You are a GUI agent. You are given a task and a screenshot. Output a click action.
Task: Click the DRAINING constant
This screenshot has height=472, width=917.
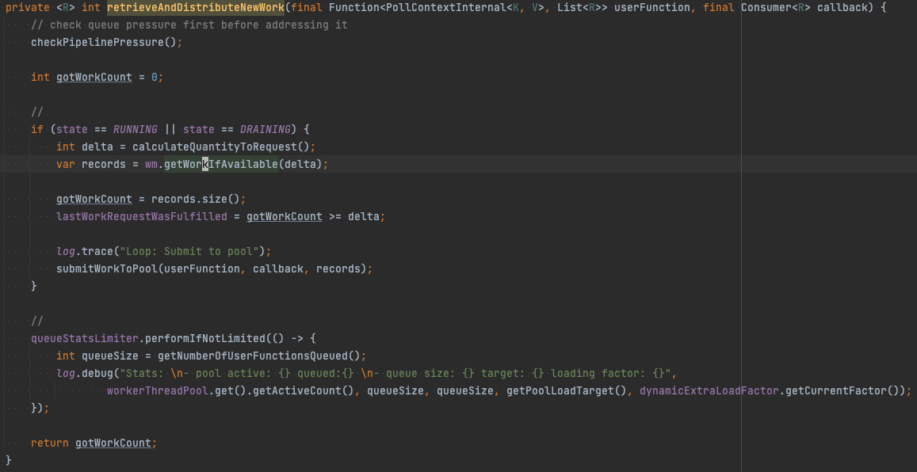click(x=265, y=129)
